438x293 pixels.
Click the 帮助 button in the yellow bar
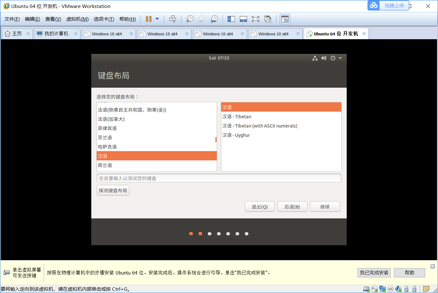tap(410, 273)
